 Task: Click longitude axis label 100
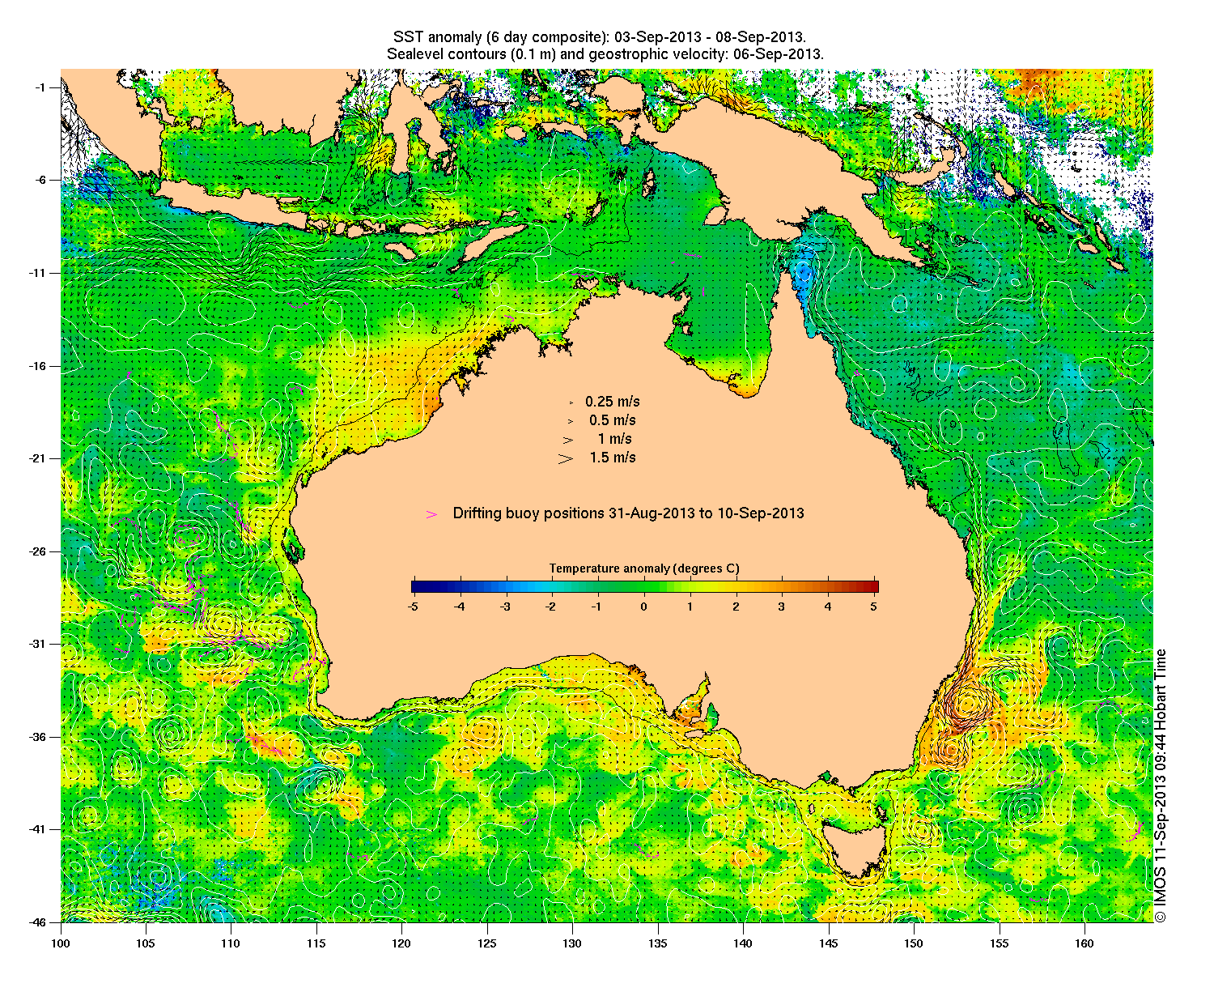point(61,943)
